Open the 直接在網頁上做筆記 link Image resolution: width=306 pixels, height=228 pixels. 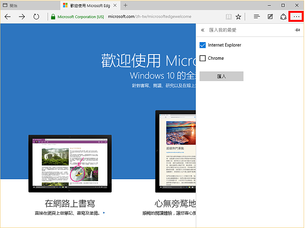(x=70, y=213)
